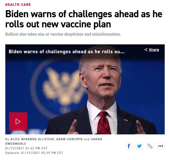Open more sharing options ellipsis
The height and width of the screenshot is (160, 169).
click(161, 146)
